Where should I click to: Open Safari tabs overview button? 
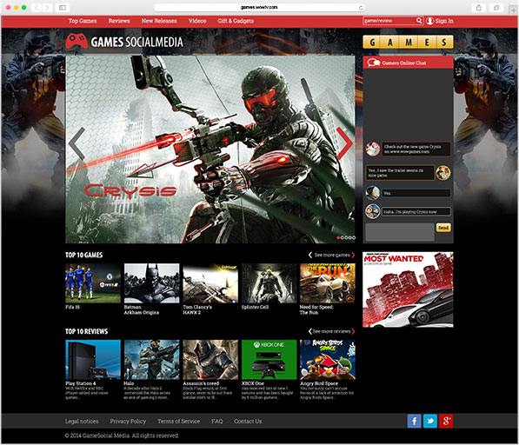coord(496,7)
